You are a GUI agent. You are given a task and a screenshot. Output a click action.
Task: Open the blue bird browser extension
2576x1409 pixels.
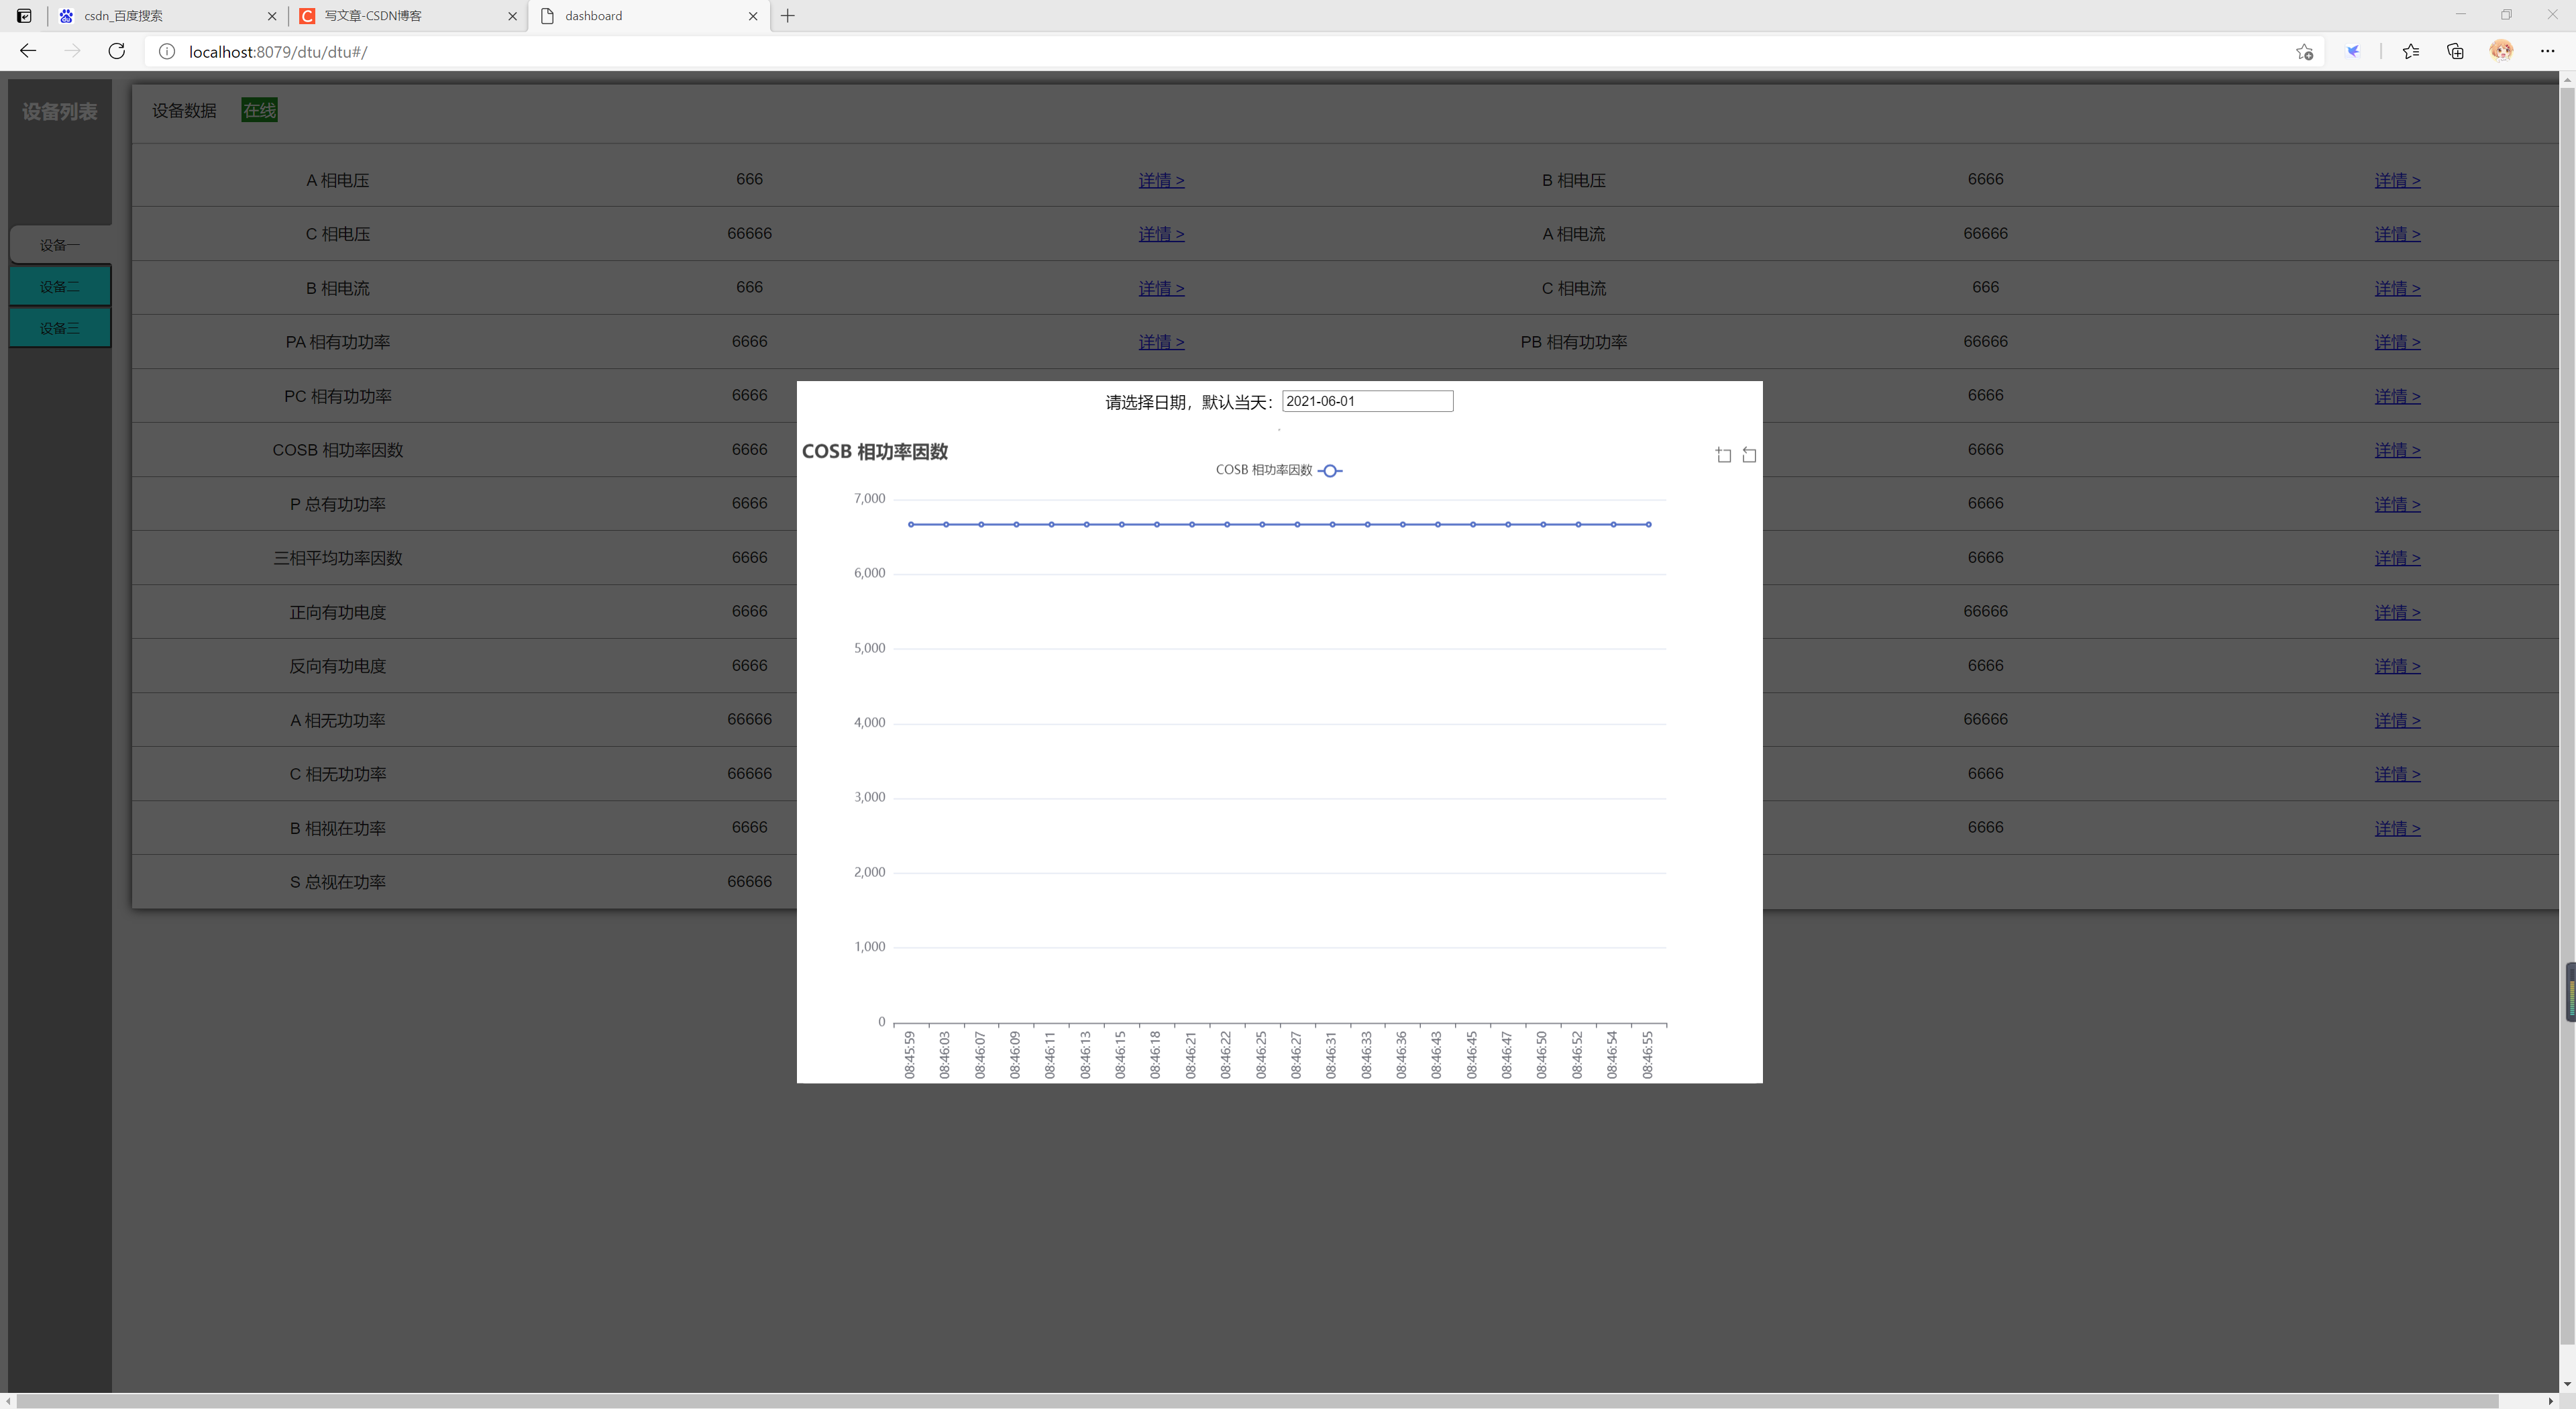(2353, 52)
